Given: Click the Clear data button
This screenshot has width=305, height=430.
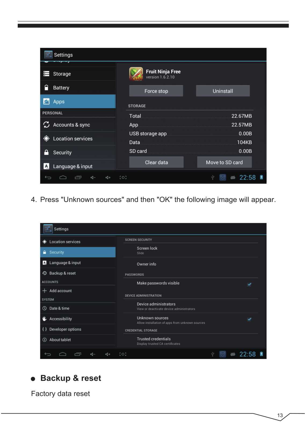Looking at the screenshot, I should [156, 162].
